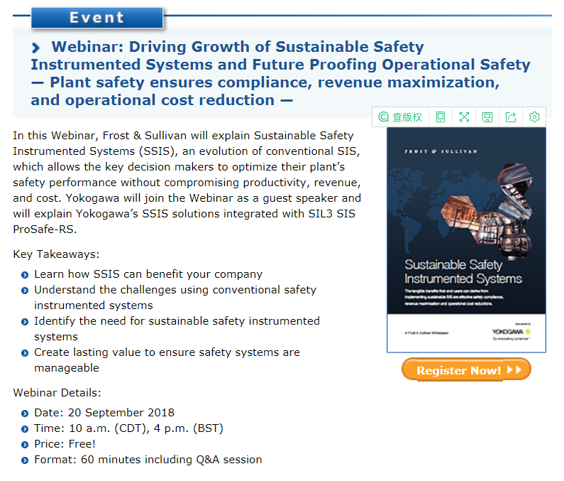Click the Price: Free! list item

[x=65, y=444]
